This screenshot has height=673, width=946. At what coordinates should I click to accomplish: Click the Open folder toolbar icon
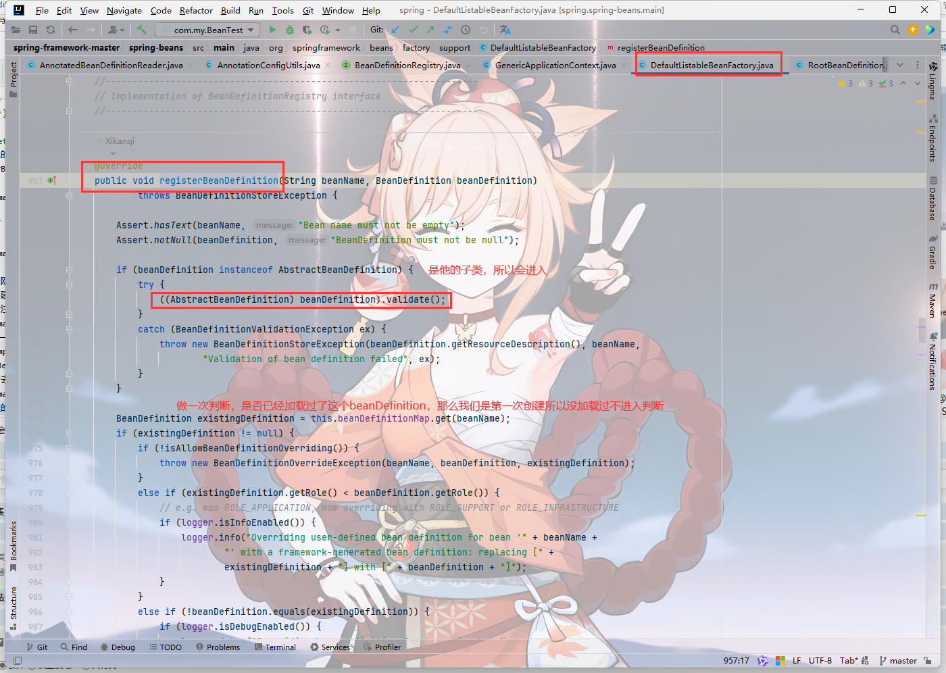tap(16, 30)
